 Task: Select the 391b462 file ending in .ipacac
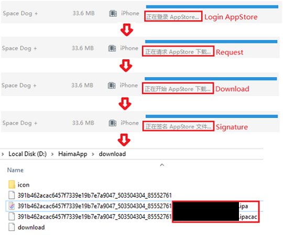pyautogui.click(x=137, y=217)
